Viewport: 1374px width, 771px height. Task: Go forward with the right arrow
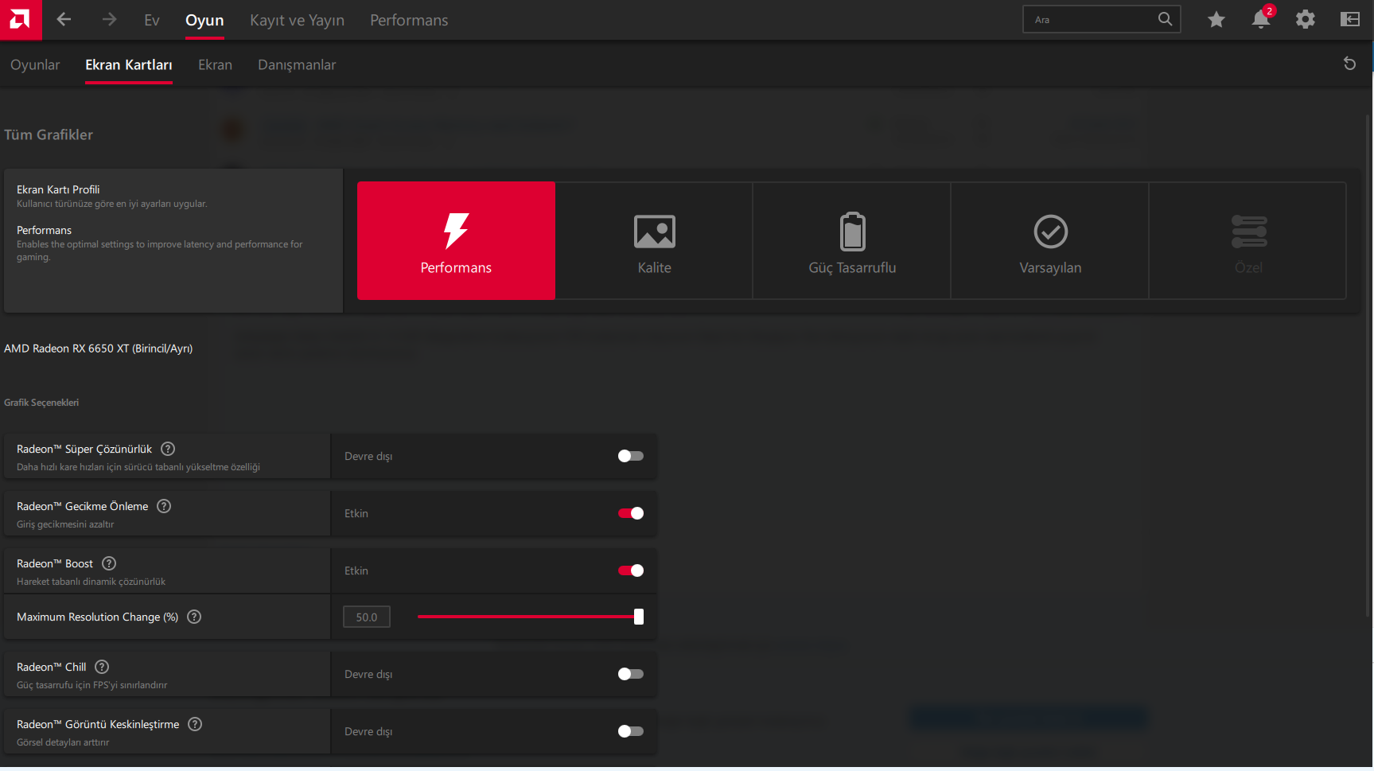109,20
